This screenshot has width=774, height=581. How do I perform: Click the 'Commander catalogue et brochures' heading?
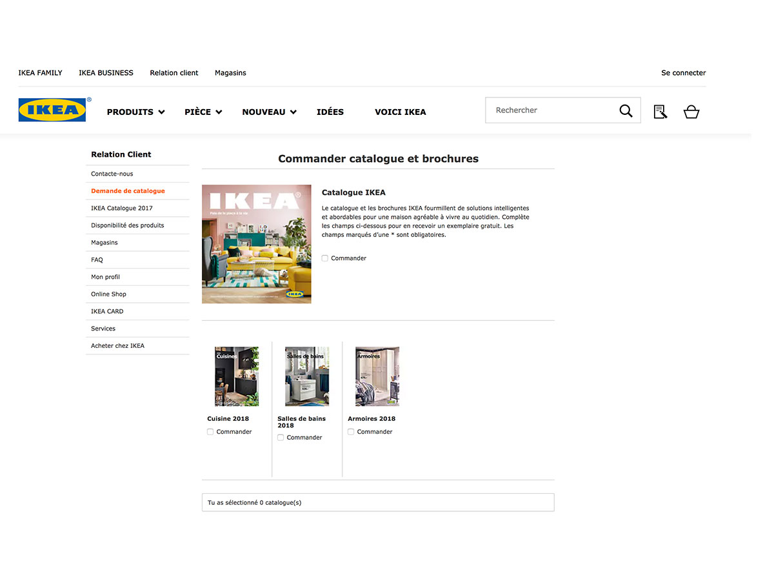tap(379, 159)
